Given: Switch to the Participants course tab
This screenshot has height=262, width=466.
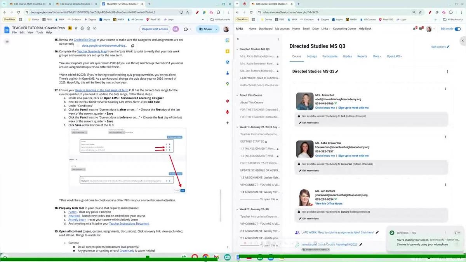Looking at the screenshot, I should tap(330, 56).
